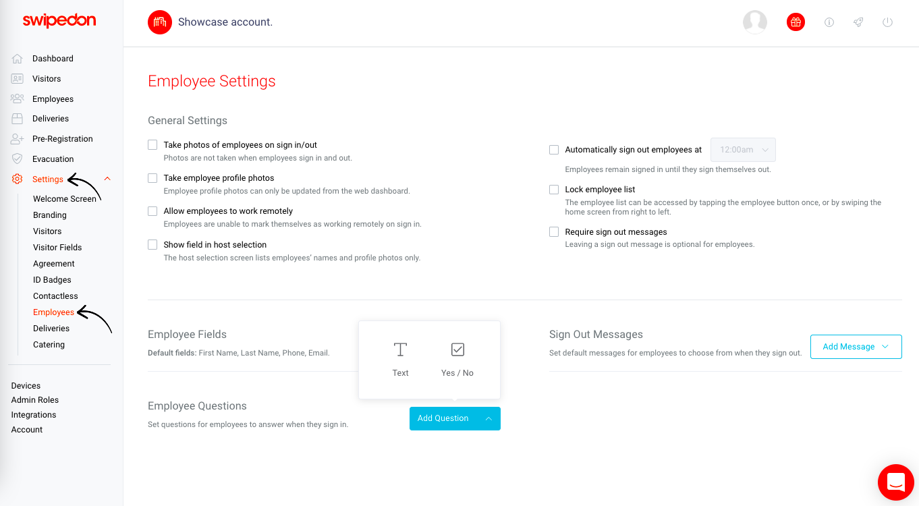The image size is (919, 506).
Task: Click the power logout icon
Action: [x=888, y=22]
